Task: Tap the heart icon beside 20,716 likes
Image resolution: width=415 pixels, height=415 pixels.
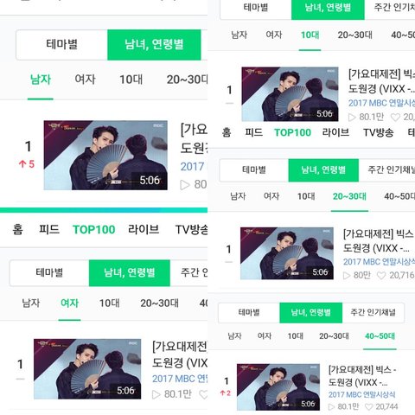Action: click(x=381, y=276)
